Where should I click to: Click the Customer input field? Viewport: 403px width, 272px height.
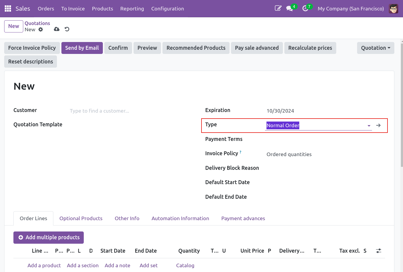[x=128, y=111]
